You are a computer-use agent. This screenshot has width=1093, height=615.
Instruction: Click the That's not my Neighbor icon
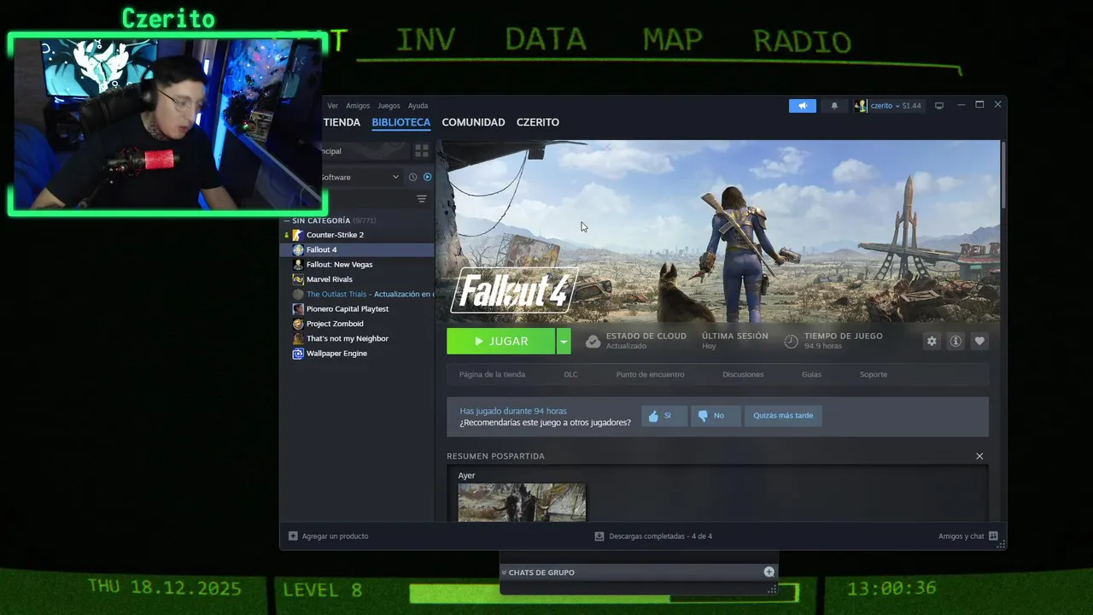click(298, 339)
